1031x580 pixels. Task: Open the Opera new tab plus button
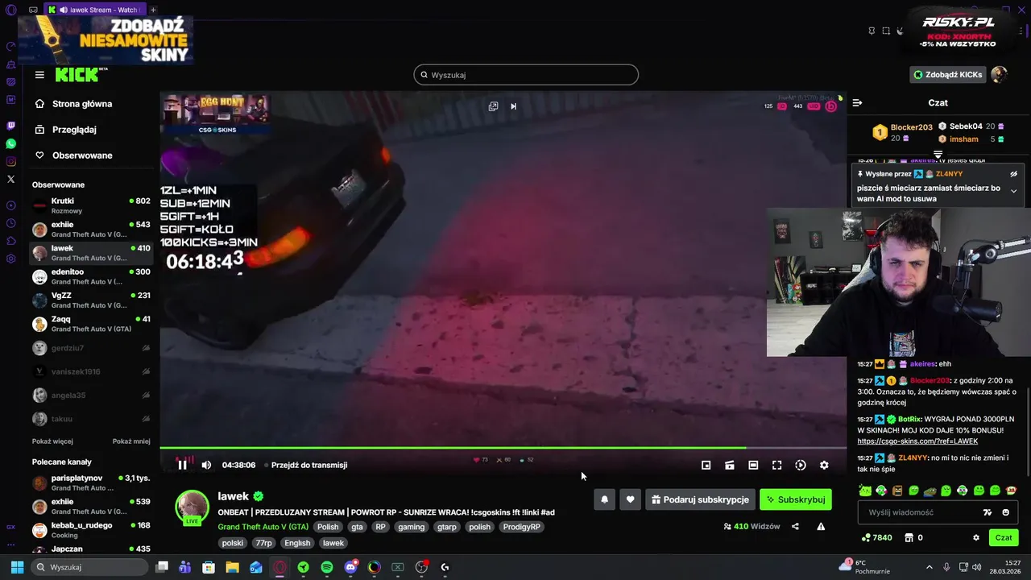[x=153, y=10]
